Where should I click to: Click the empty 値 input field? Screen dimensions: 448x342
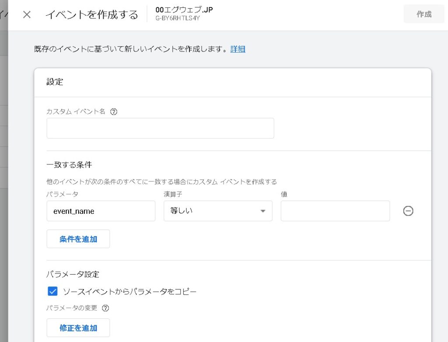(335, 211)
